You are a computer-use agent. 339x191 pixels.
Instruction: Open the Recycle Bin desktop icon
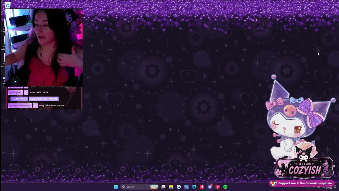point(7,5)
